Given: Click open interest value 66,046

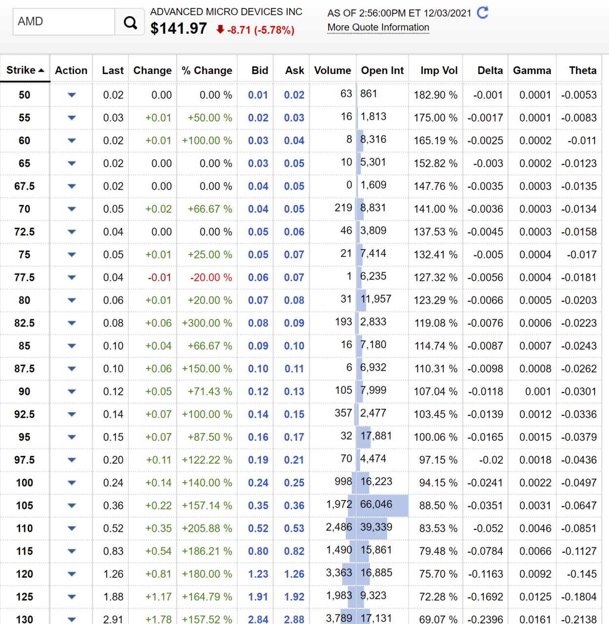Looking at the screenshot, I should pos(376,504).
